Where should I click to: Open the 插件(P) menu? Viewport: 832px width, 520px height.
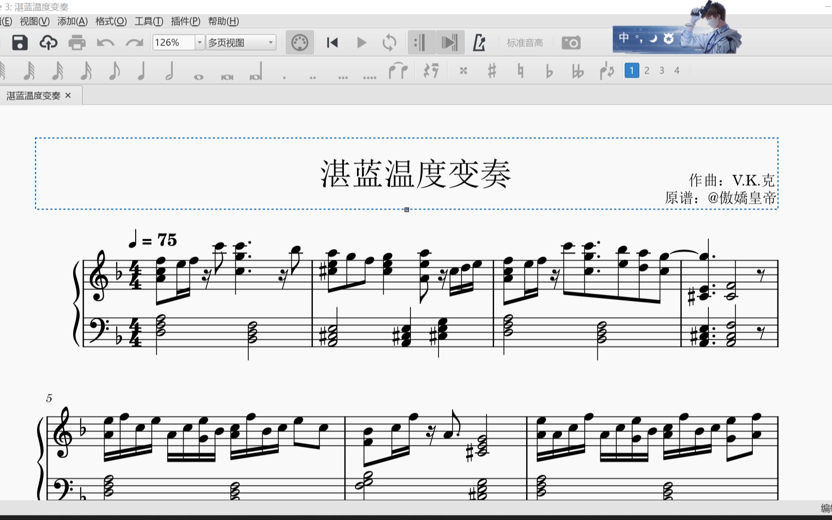pos(185,22)
